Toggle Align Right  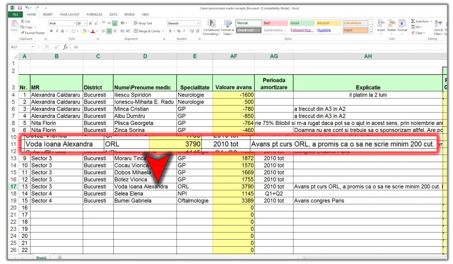(x=115, y=31)
